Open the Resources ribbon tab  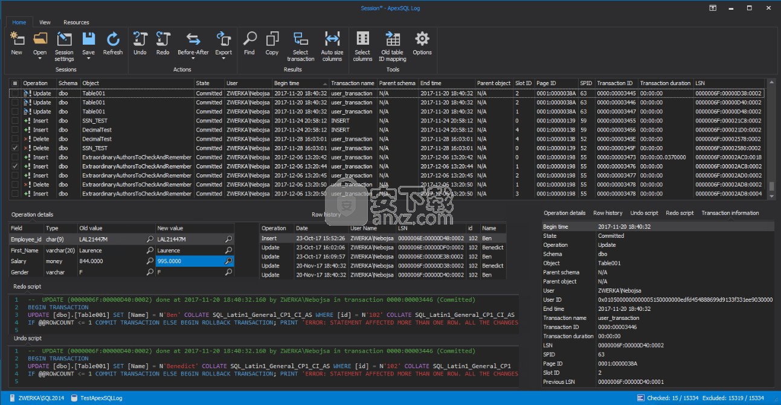[76, 22]
